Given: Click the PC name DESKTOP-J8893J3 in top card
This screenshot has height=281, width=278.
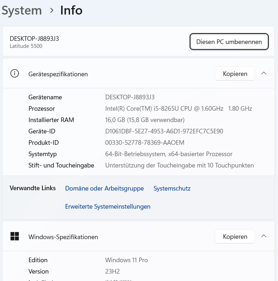Looking at the screenshot, I should coord(34,39).
